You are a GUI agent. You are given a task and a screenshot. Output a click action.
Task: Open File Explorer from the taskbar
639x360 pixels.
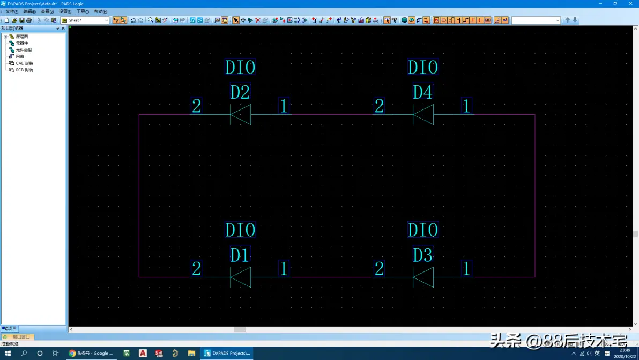191,353
